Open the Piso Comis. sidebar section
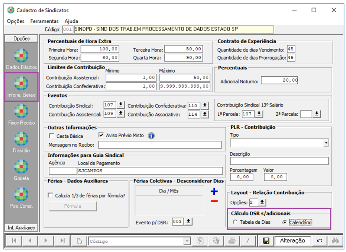 (21, 198)
